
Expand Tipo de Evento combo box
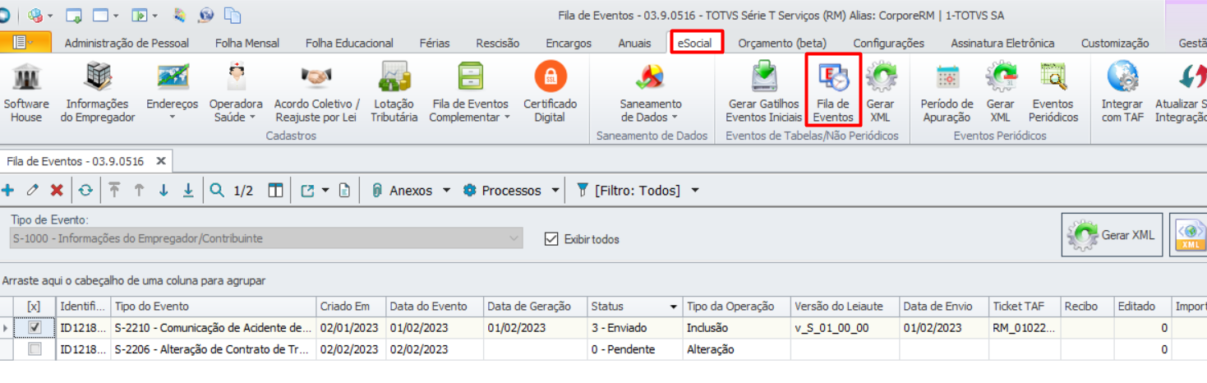(x=514, y=239)
